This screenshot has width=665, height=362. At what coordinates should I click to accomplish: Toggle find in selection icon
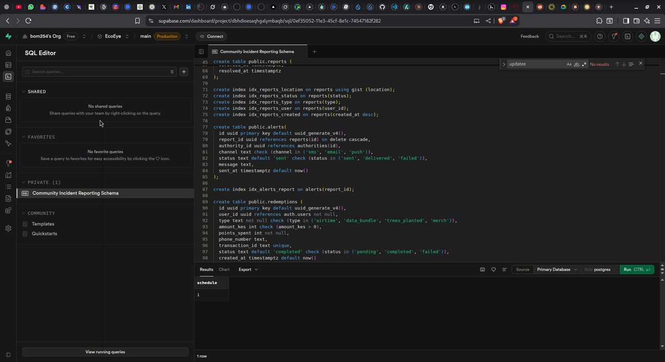pos(631,64)
